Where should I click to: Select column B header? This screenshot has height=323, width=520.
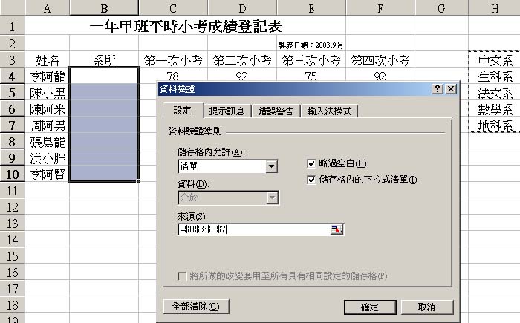[x=104, y=8]
